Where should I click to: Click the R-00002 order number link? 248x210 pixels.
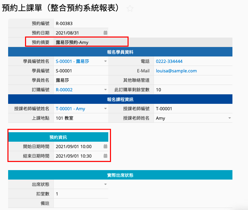click(x=64, y=90)
